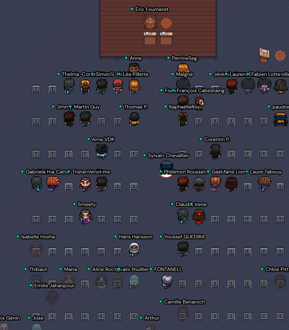Click the 'Maigné' name label
289x330 pixels.
[x=184, y=74]
